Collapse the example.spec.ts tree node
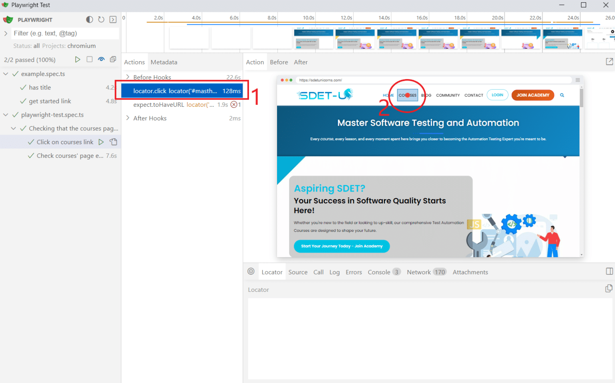Screen dimensions: 615x383 pyautogui.click(x=6, y=74)
